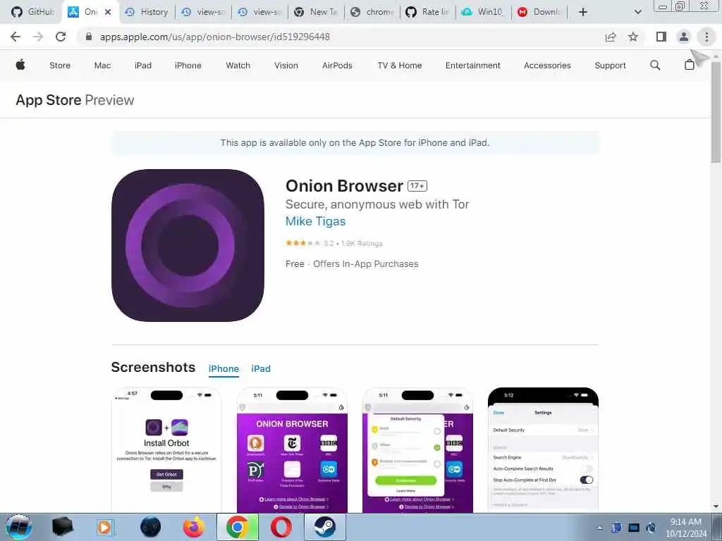Open Chrome side panel icon
The height and width of the screenshot is (541, 722).
[x=661, y=37]
